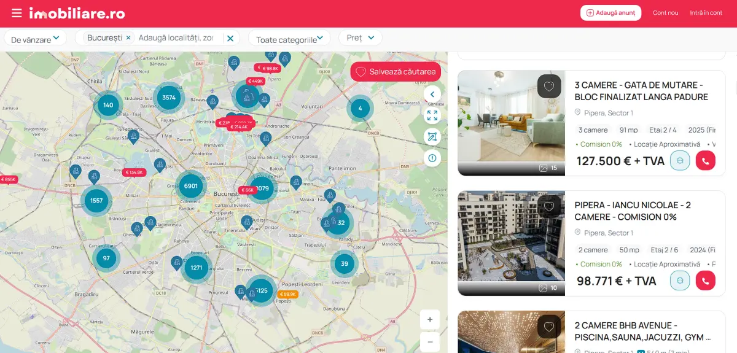
Task: Open the Preț filter dropdown
Action: (360, 38)
